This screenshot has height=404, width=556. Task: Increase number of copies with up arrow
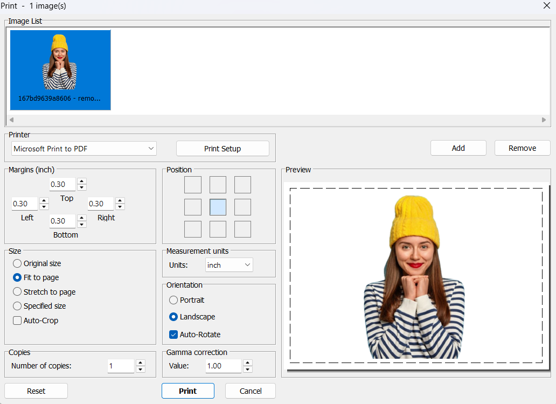[x=141, y=363]
